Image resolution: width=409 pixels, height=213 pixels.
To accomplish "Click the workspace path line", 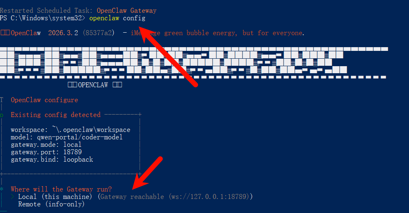I will [71, 129].
